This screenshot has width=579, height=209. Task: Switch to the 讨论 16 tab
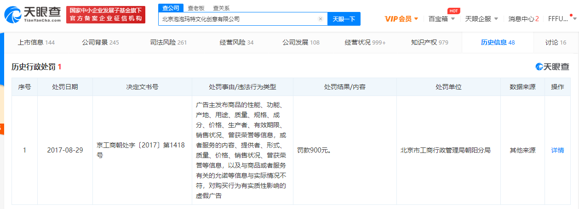tap(556, 42)
